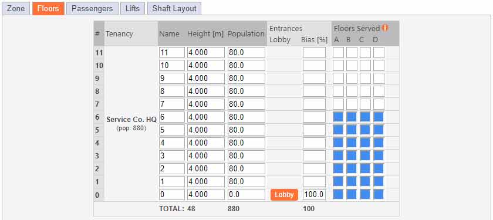Image resolution: width=493 pixels, height=220 pixels.
Task: Click the empty Bias field for floor 10
Action: coord(315,65)
